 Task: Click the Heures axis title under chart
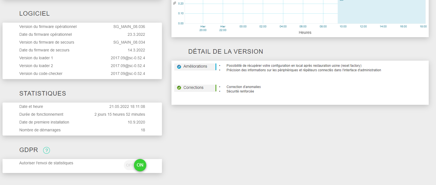pos(305,32)
